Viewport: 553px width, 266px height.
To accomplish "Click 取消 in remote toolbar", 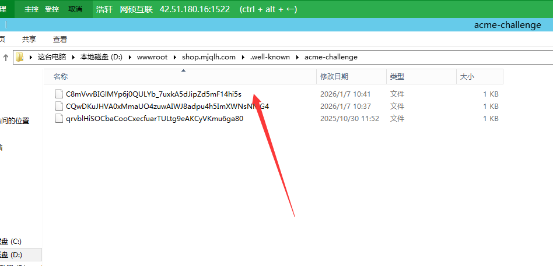I will tap(75, 9).
